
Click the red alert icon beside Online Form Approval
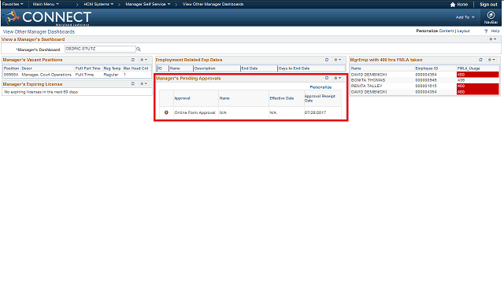166,112
